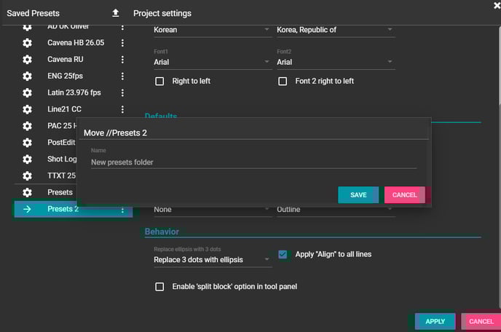
Task: Open the Replace ellipsis with 3 dots dropdown
Action: 210,259
